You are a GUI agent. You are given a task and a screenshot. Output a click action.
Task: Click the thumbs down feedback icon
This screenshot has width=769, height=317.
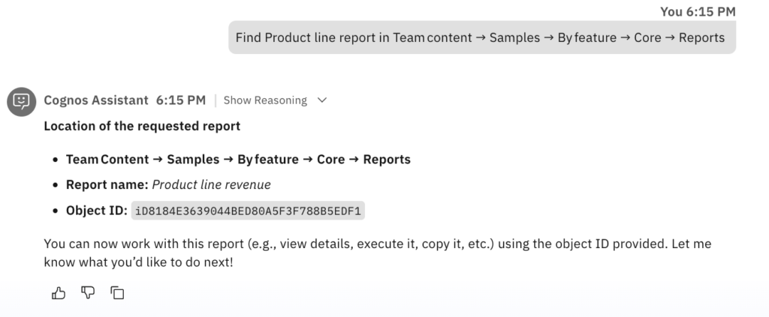[x=88, y=293]
